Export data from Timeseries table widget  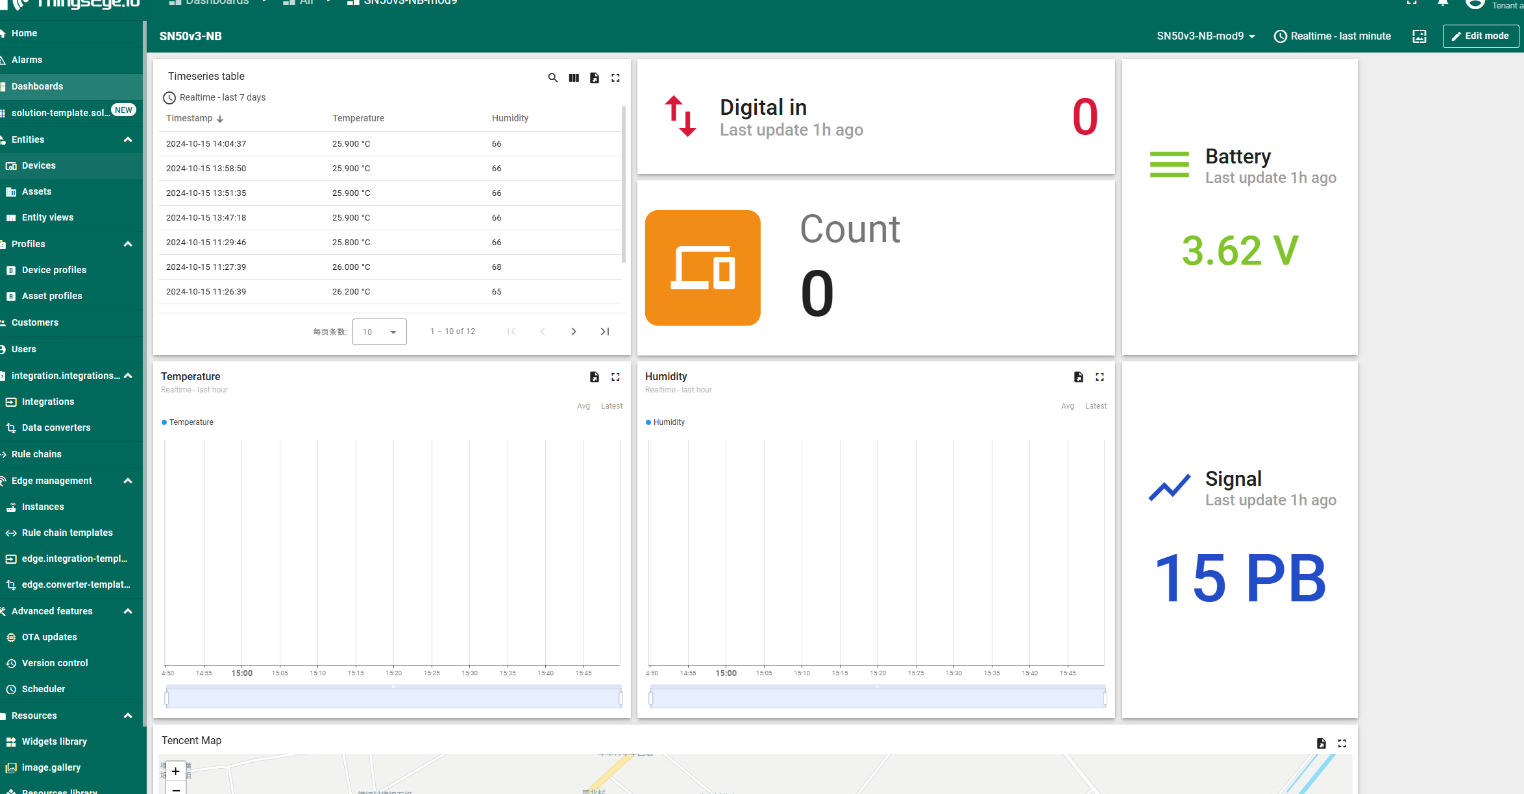tap(595, 78)
